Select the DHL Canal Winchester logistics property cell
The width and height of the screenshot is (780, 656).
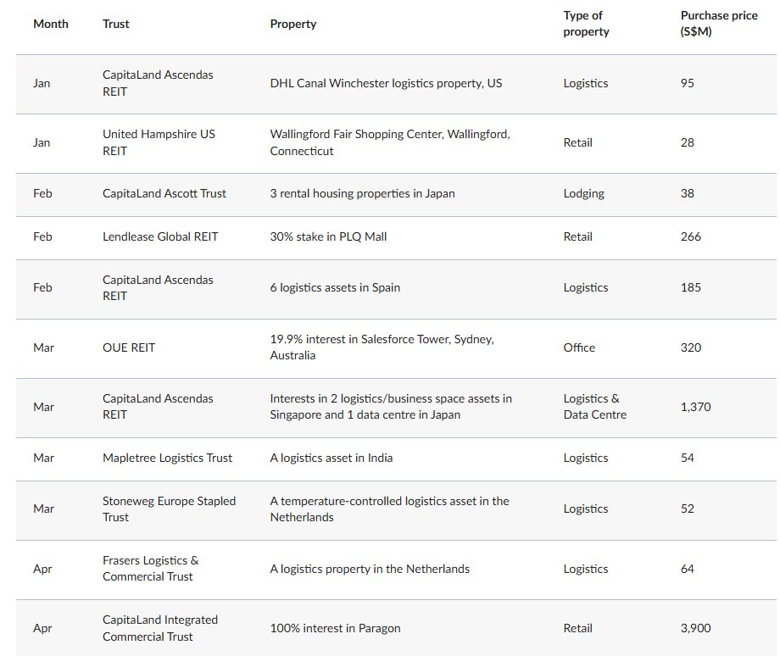pyautogui.click(x=386, y=83)
